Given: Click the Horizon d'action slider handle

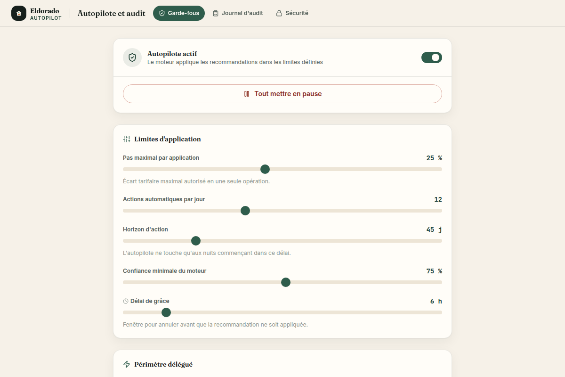Looking at the screenshot, I should click(196, 241).
